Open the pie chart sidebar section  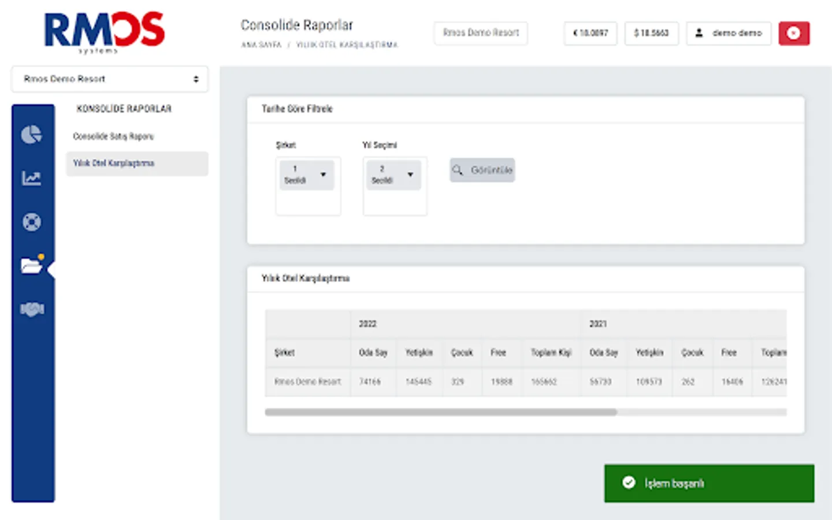click(32, 135)
